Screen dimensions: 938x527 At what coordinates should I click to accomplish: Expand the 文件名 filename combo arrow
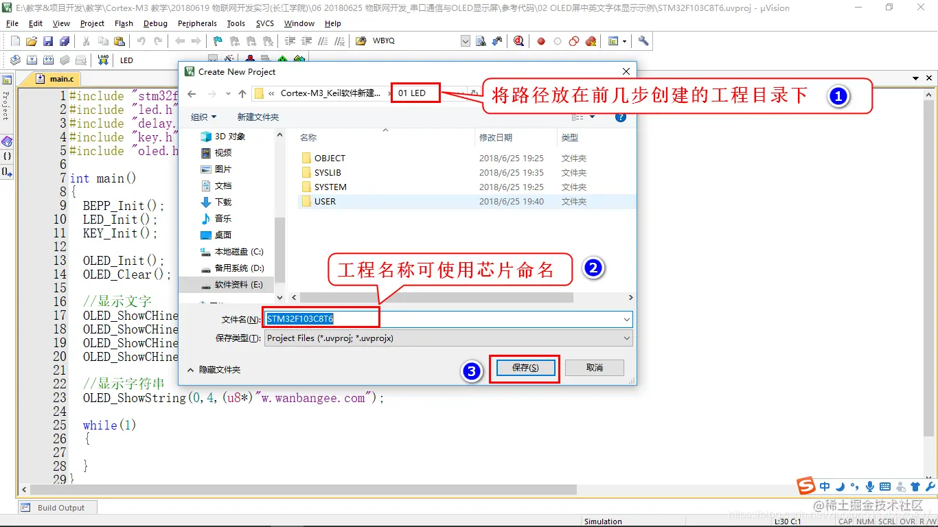(626, 319)
